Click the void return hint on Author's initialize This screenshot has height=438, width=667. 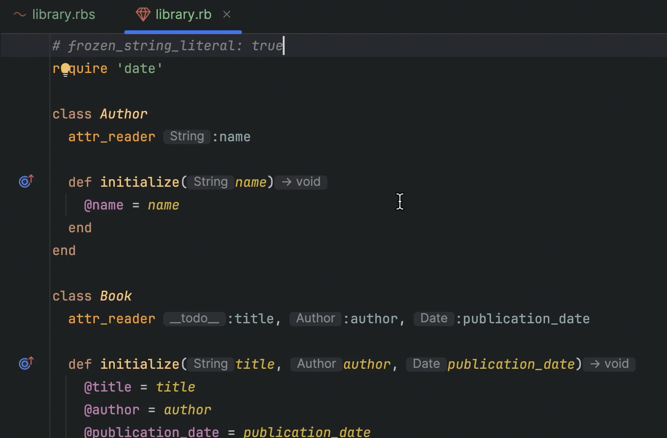coord(301,182)
